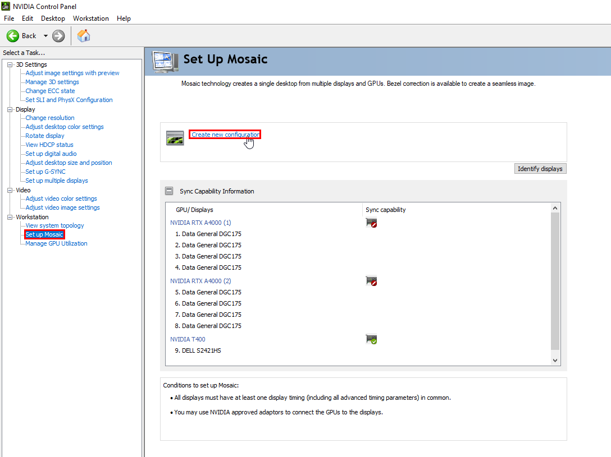The height and width of the screenshot is (457, 611).
Task: Click the Forward arrow icon
Action: (58, 36)
